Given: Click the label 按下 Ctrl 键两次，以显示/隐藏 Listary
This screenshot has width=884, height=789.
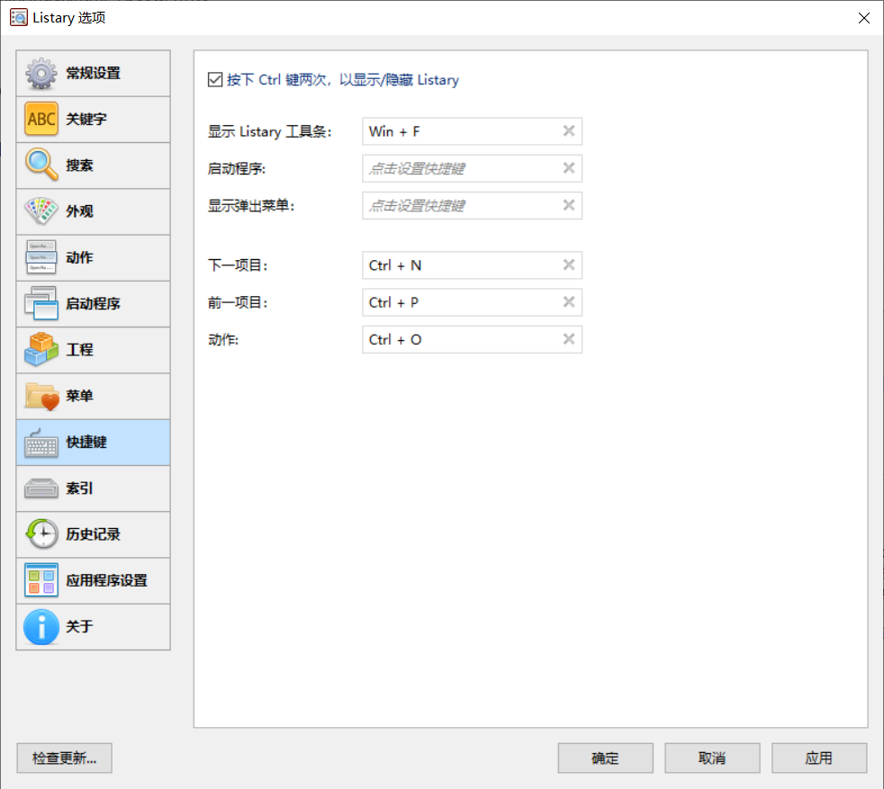Looking at the screenshot, I should [x=343, y=80].
